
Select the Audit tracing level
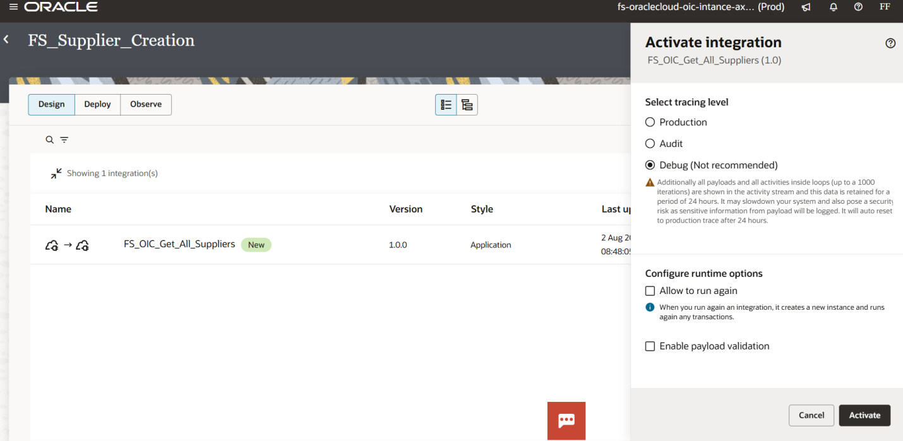[650, 144]
